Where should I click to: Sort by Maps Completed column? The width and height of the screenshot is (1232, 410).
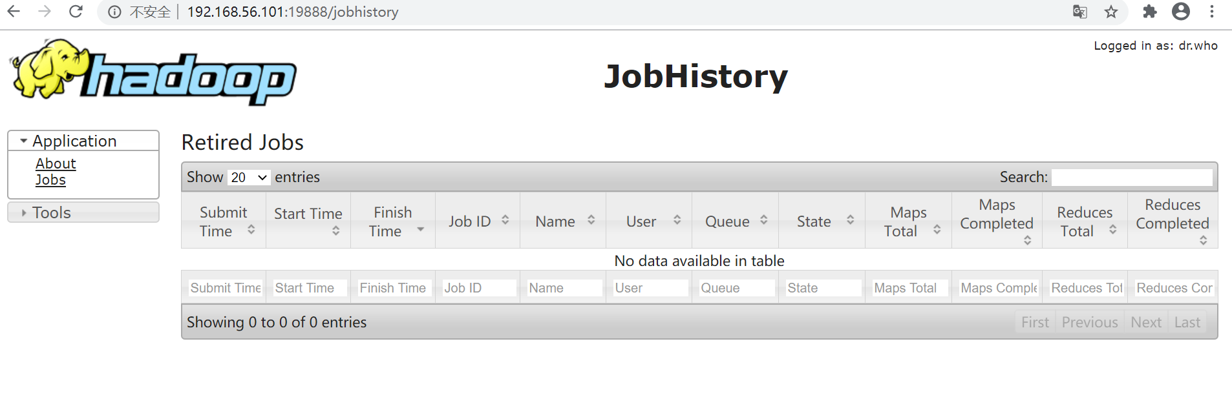[x=997, y=221]
